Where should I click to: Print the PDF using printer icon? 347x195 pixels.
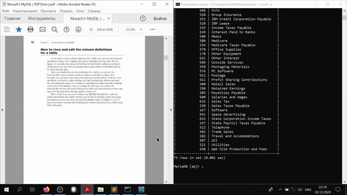tap(30, 29)
